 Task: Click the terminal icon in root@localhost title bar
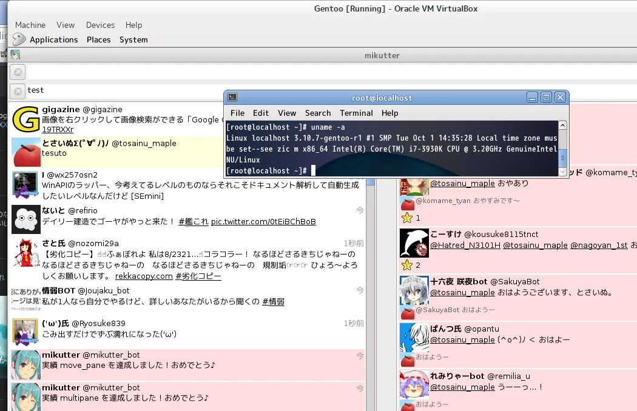232,98
